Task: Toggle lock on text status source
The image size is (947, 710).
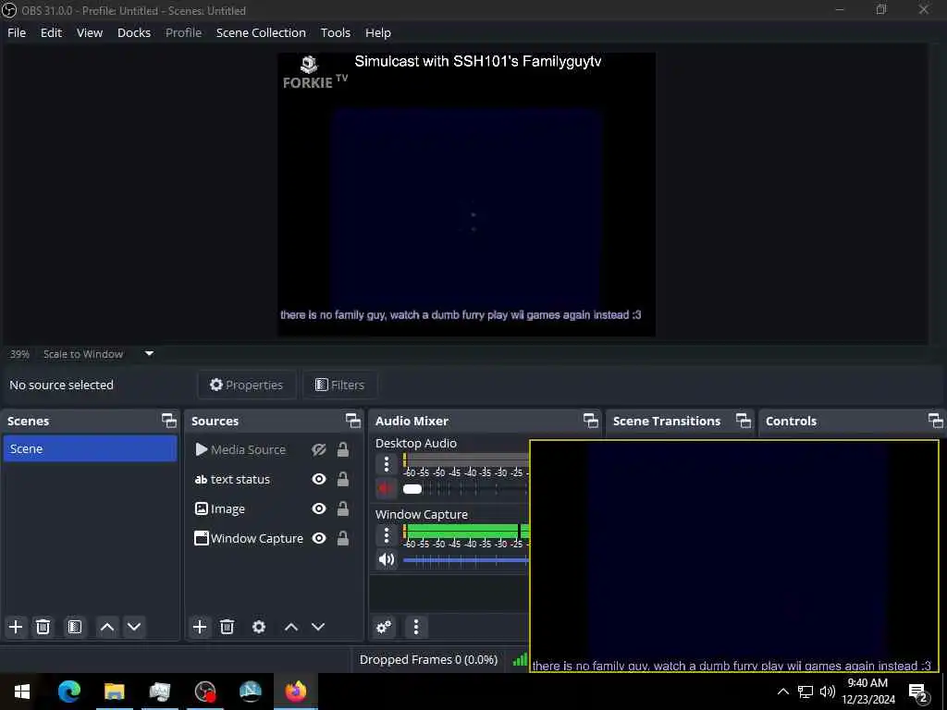Action: (343, 480)
